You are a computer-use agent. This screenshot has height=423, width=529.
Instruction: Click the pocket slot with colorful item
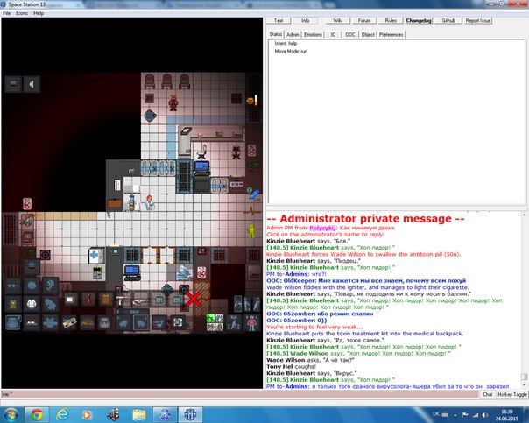click(x=178, y=322)
